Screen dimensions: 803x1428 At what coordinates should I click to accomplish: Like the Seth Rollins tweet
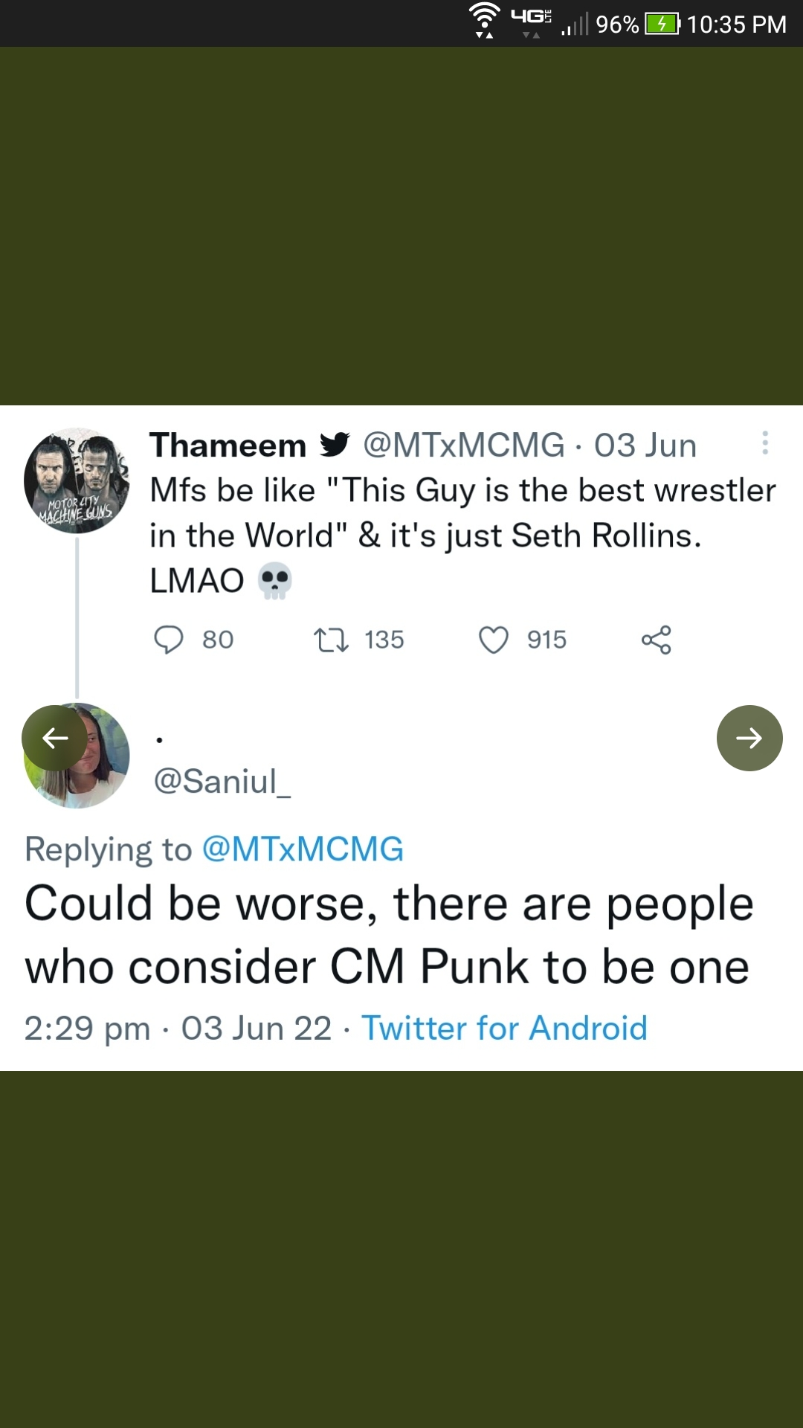494,640
